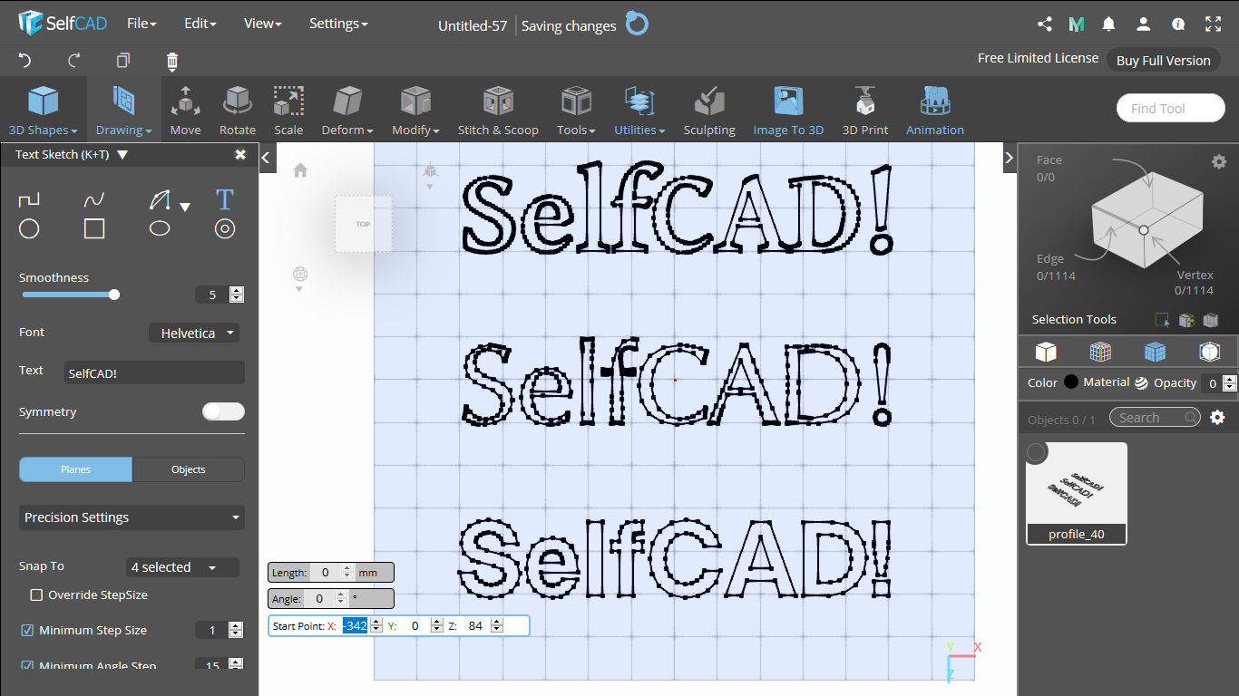
Task: Open the notifications bell
Action: pyautogui.click(x=1108, y=24)
